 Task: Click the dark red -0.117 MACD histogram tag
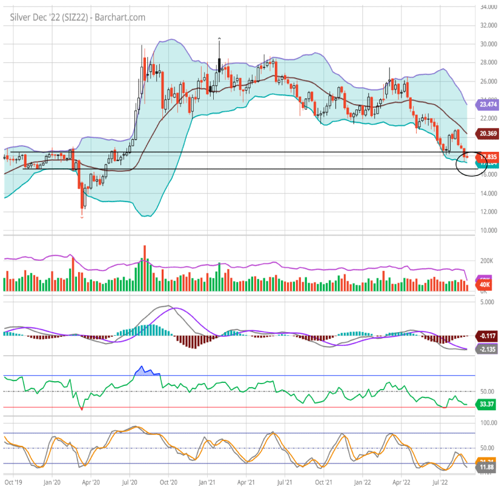tap(487, 335)
